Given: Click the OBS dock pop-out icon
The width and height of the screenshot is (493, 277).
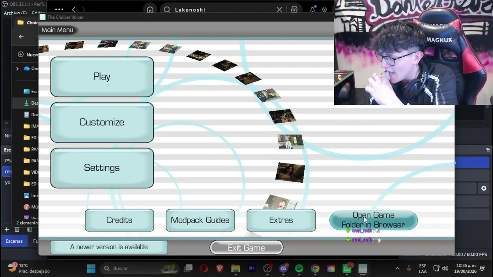Looking at the screenshot, I should (488, 150).
